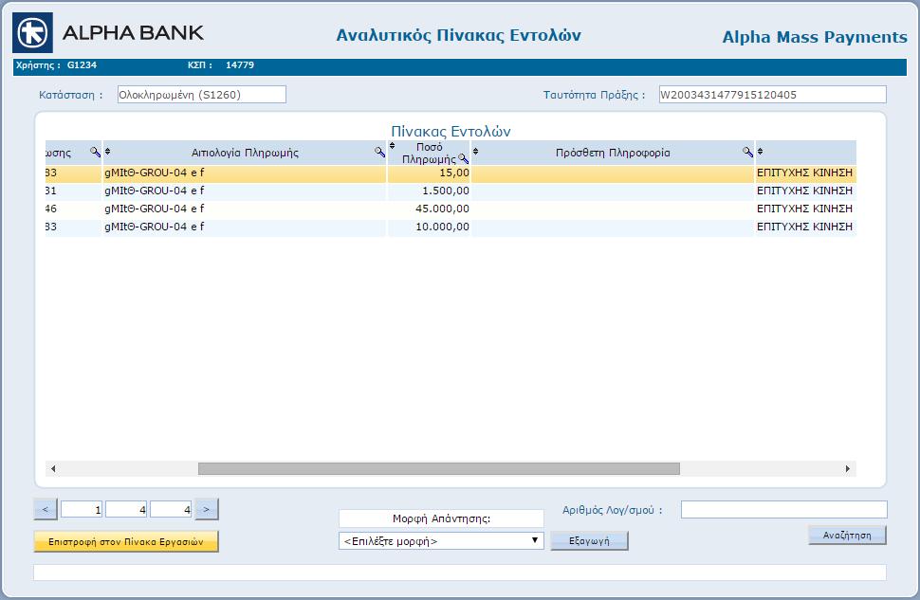Viewport: 920px width, 600px height.
Task: Click the Μορφή Απάντησης label
Action: pyautogui.click(x=441, y=518)
